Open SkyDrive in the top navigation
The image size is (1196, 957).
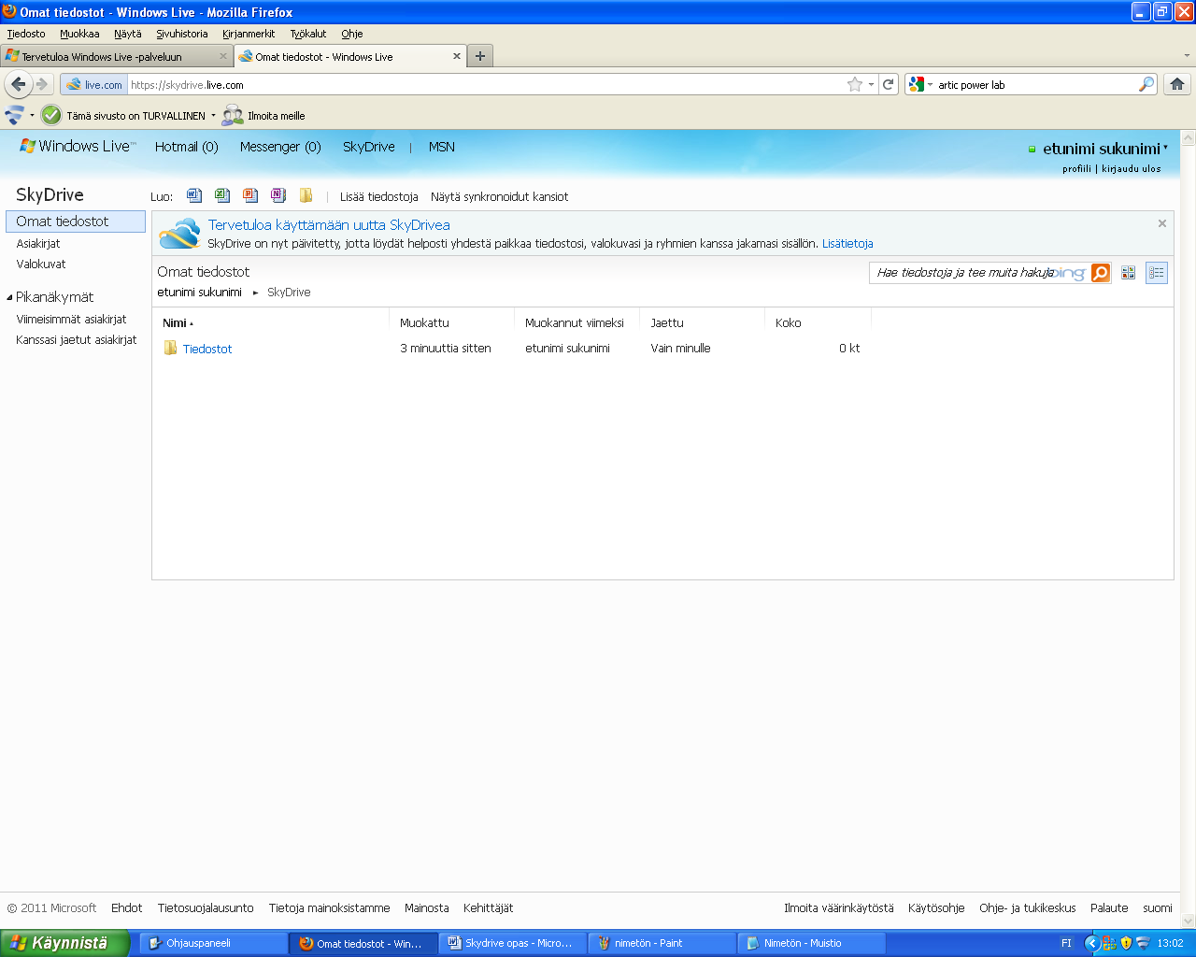[x=369, y=147]
